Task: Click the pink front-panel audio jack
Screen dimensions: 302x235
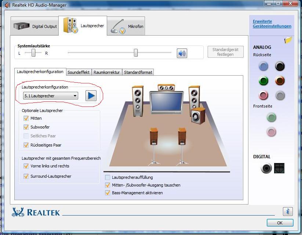Action: click(272, 132)
